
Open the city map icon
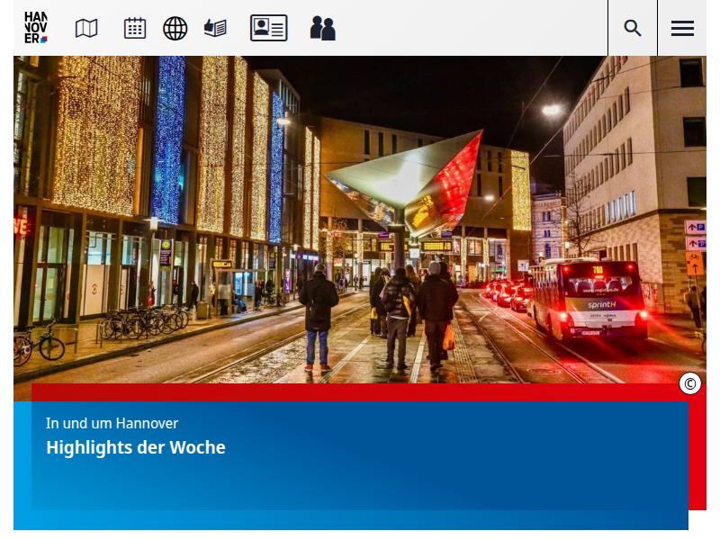click(86, 28)
